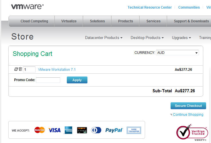Click the trash icon to remove VMware Workstation 7.1
This screenshot has width=211, height=143.
20,69
